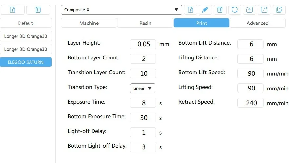Viewport: 289px width, 163px height.
Task: Click the rightmost export-all profiles icon
Action: 279,10
